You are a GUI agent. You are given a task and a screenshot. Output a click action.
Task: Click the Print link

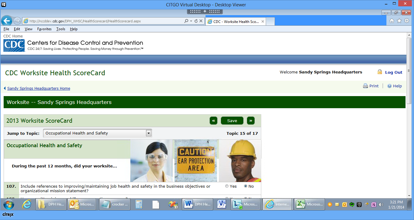click(374, 86)
